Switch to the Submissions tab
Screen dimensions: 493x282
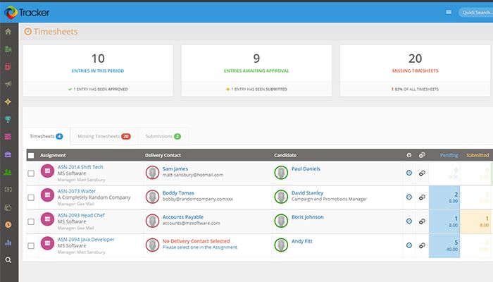coord(163,136)
